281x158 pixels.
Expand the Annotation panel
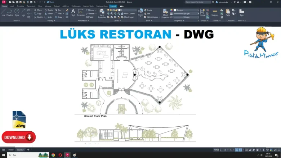pyautogui.click(x=83, y=21)
